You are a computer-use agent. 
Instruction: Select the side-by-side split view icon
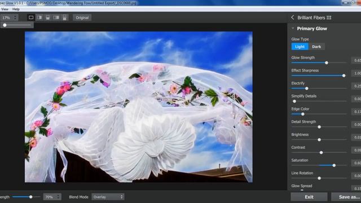[x=39, y=17]
